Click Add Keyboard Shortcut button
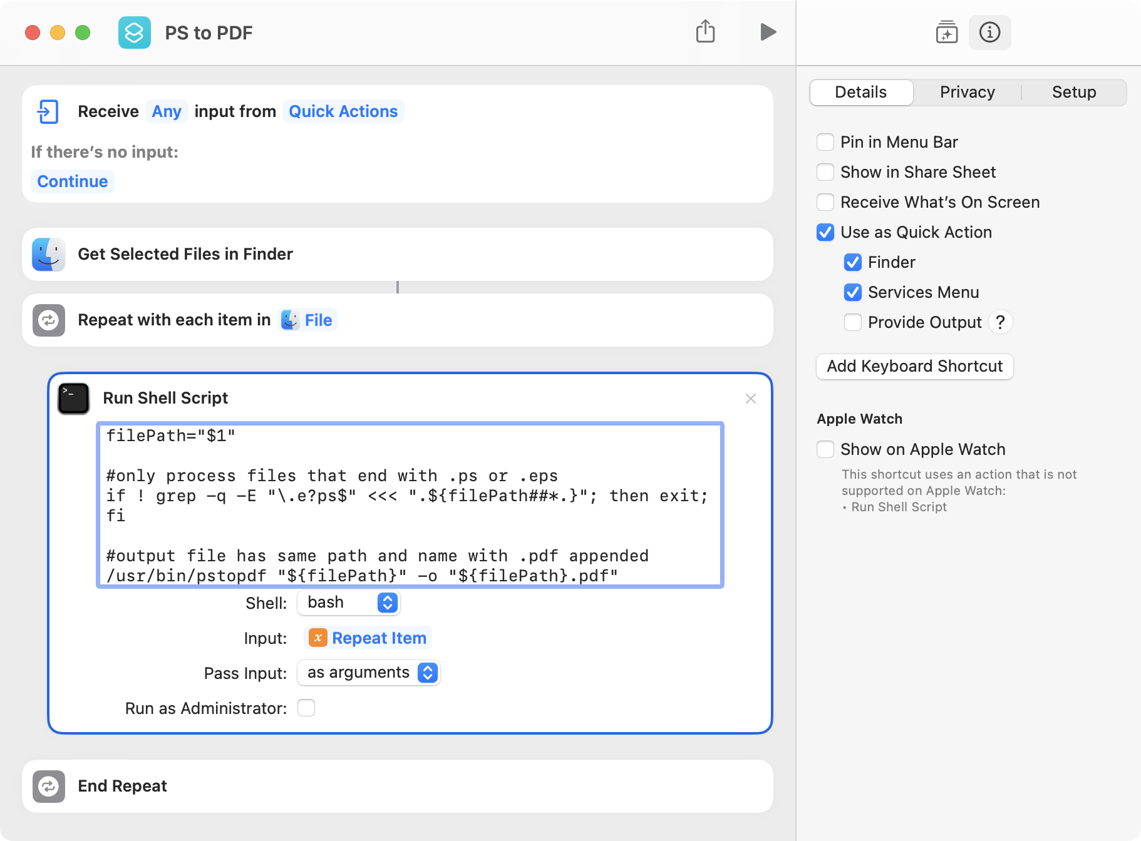This screenshot has width=1141, height=841. coord(914,366)
